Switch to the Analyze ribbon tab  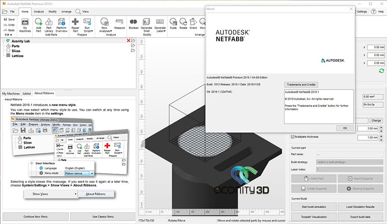coord(39,12)
